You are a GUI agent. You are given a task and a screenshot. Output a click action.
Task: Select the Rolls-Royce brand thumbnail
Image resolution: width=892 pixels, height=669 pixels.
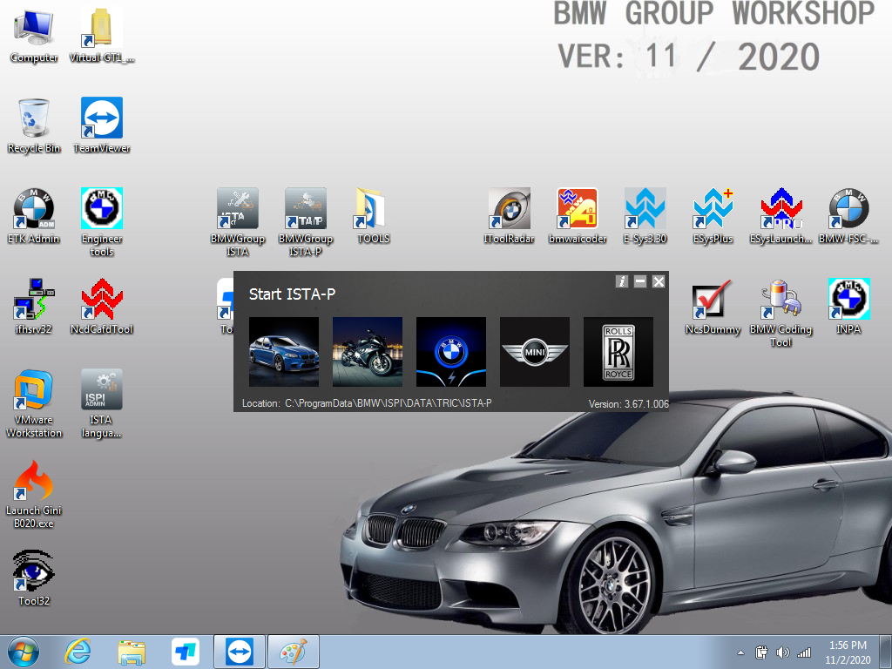(x=618, y=352)
